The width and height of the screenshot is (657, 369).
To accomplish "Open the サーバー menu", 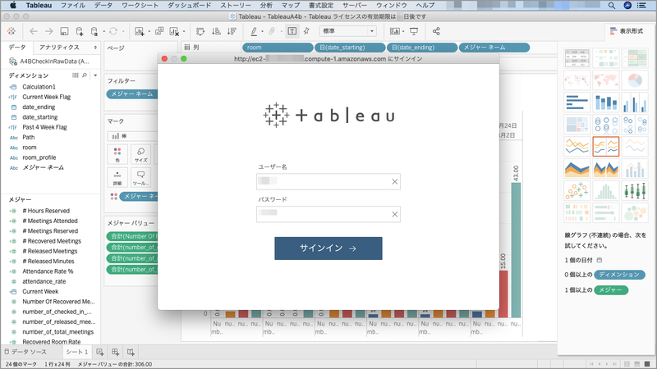I will 355,5.
